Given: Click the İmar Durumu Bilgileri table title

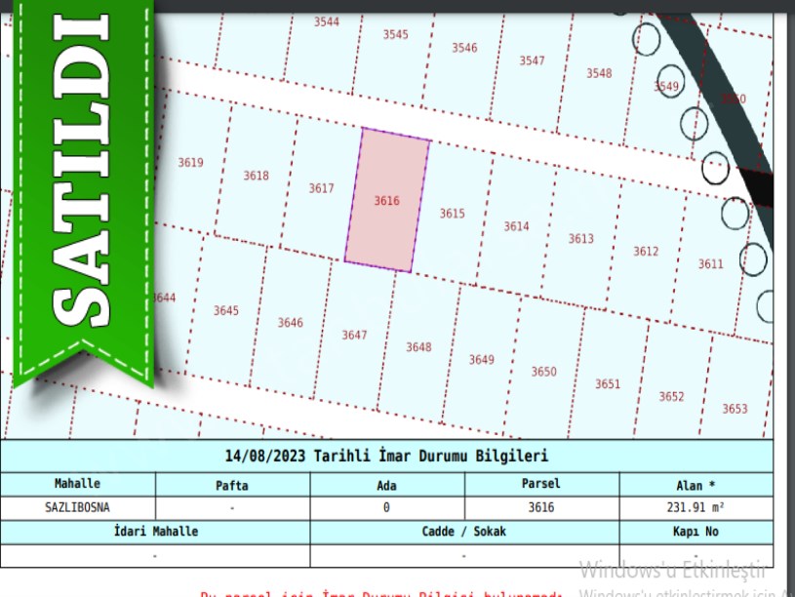Looking at the screenshot, I should click(386, 456).
